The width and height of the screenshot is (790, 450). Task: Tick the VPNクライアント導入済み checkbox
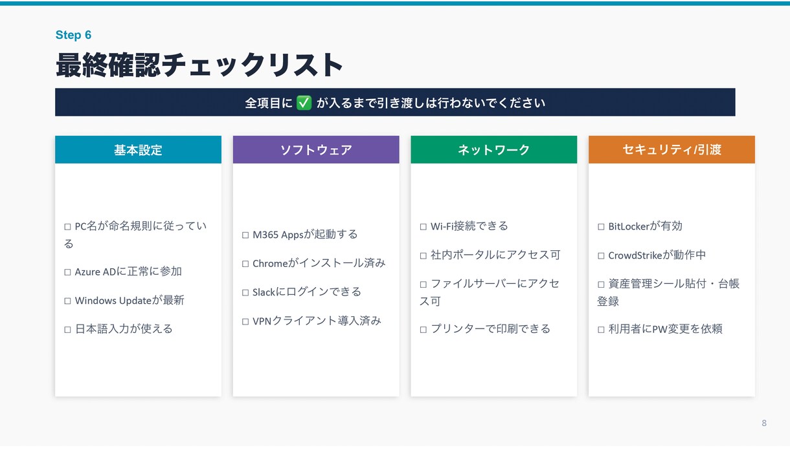245,321
